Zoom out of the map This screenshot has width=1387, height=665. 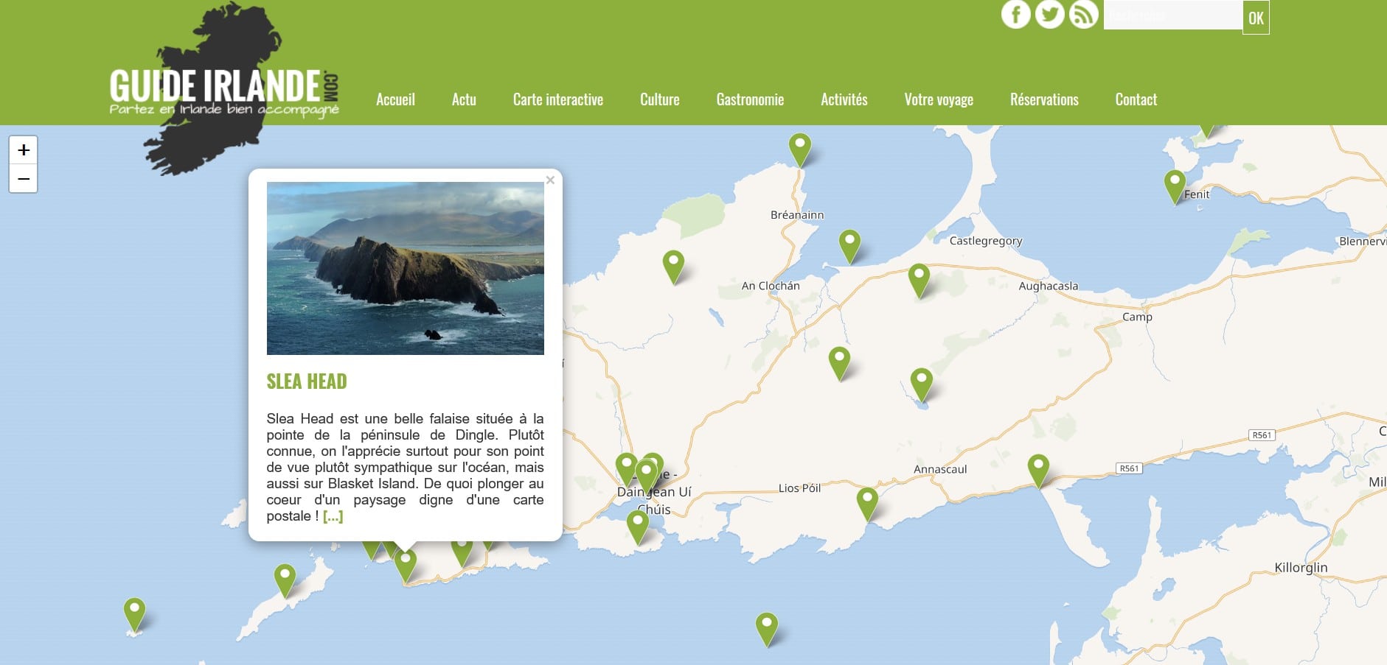coord(24,179)
